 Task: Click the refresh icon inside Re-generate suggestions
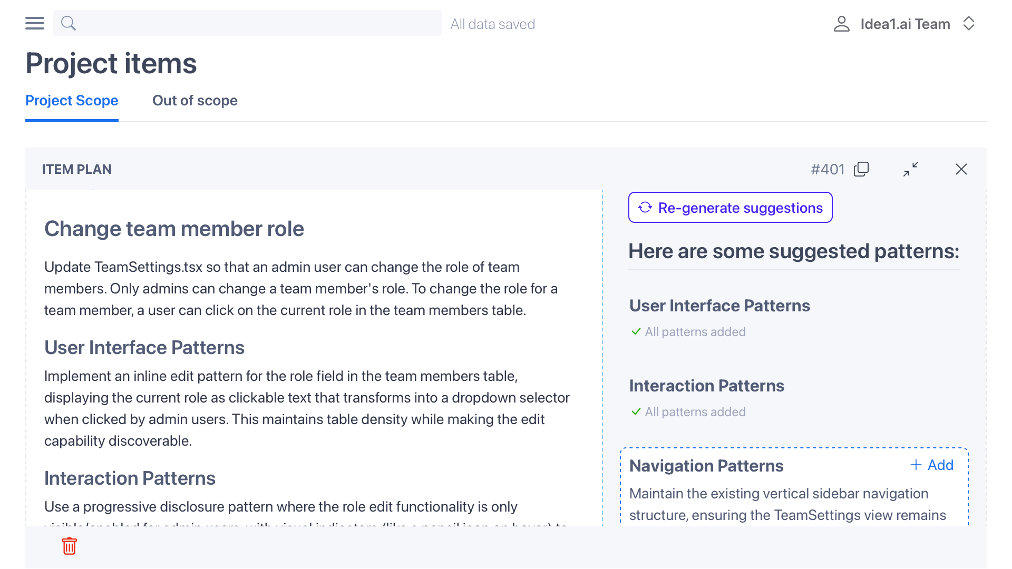[645, 207]
